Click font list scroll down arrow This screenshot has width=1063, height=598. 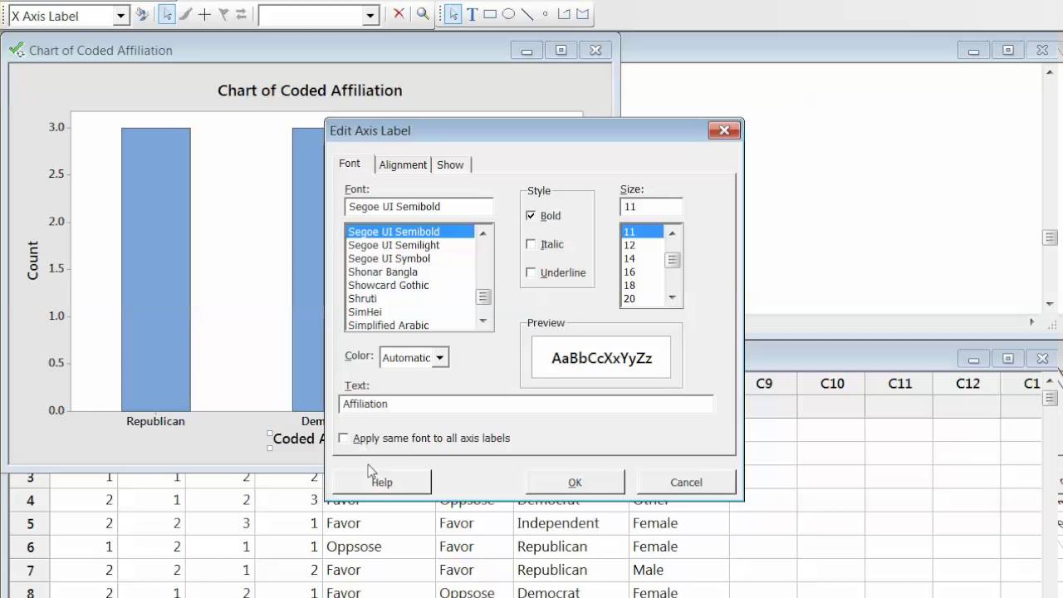(483, 321)
